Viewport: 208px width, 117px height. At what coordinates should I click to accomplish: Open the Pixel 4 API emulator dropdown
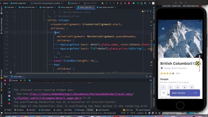(90, 3)
